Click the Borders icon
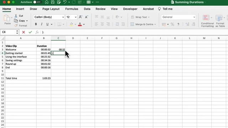The height and width of the screenshot is (128, 228). coord(59,24)
